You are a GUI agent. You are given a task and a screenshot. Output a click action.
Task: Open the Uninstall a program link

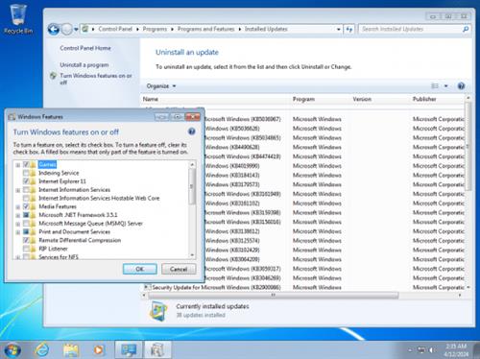[84, 65]
